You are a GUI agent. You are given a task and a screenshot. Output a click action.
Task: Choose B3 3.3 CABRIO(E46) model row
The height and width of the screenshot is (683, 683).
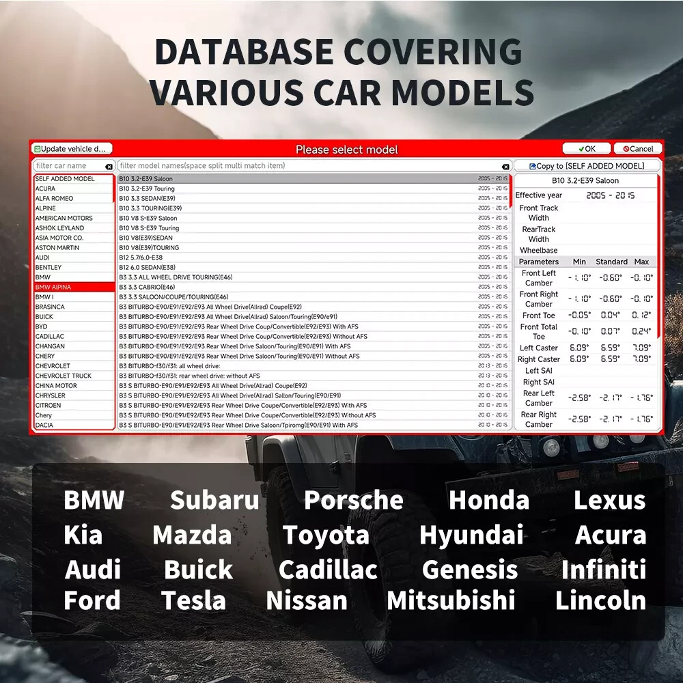(313, 287)
